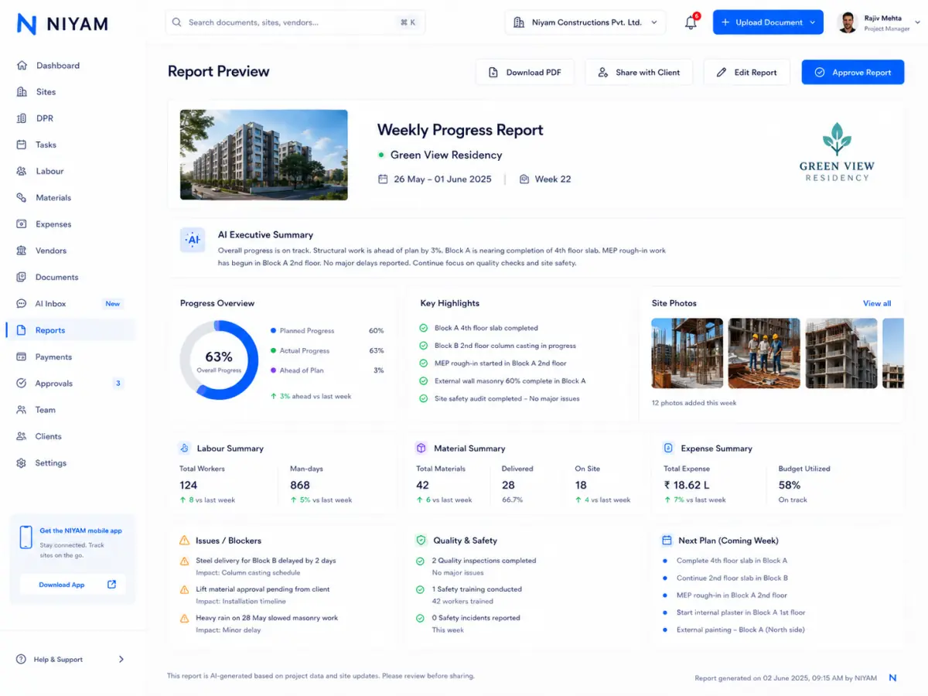Open the View all site photos link
This screenshot has width=928, height=696.
point(877,303)
